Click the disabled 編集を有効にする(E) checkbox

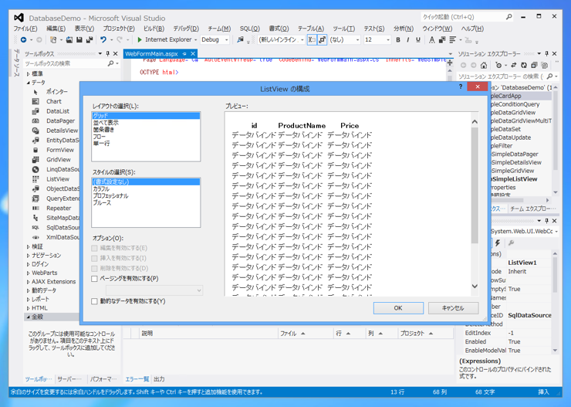[x=95, y=248]
